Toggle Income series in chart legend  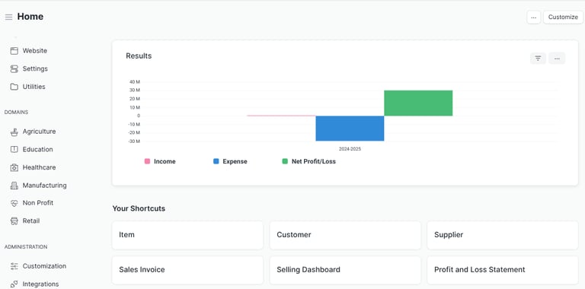(x=160, y=162)
